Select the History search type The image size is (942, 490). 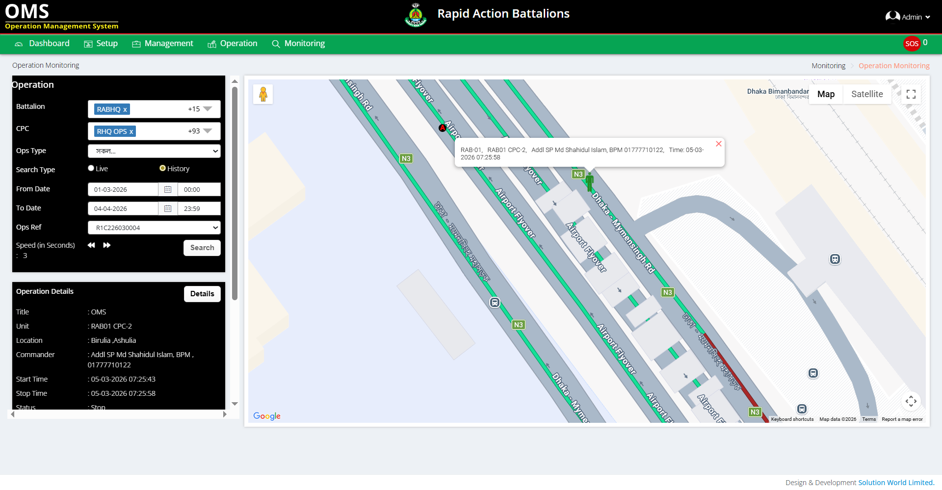[x=162, y=168]
